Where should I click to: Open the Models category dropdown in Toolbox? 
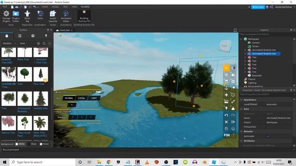pos(9,43)
